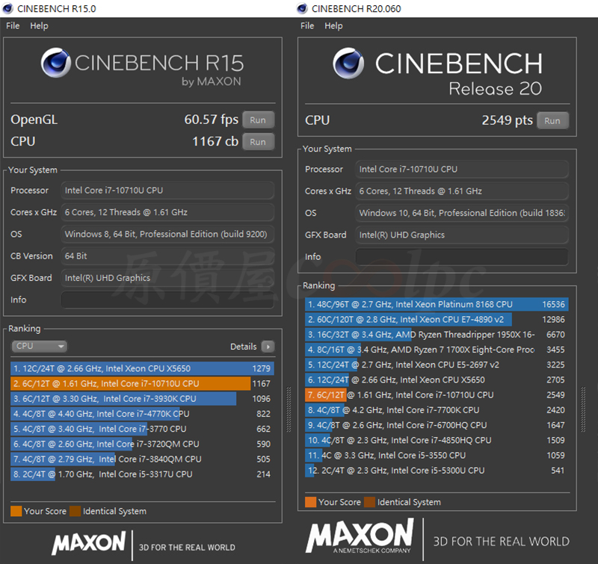The image size is (598, 564).
Task: Click Cinebench R20 title bar app icon
Action: pos(302,8)
